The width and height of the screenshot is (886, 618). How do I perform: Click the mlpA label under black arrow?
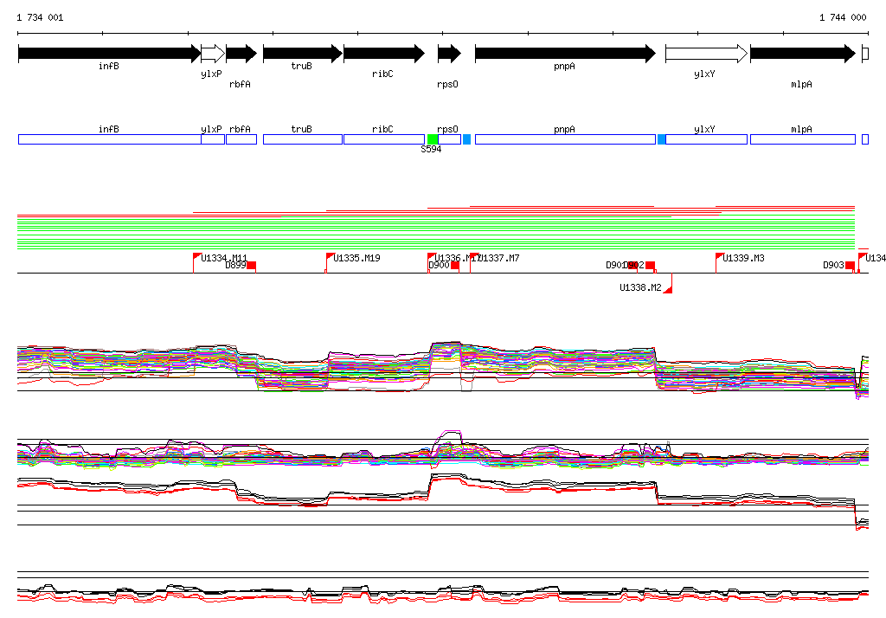[801, 84]
